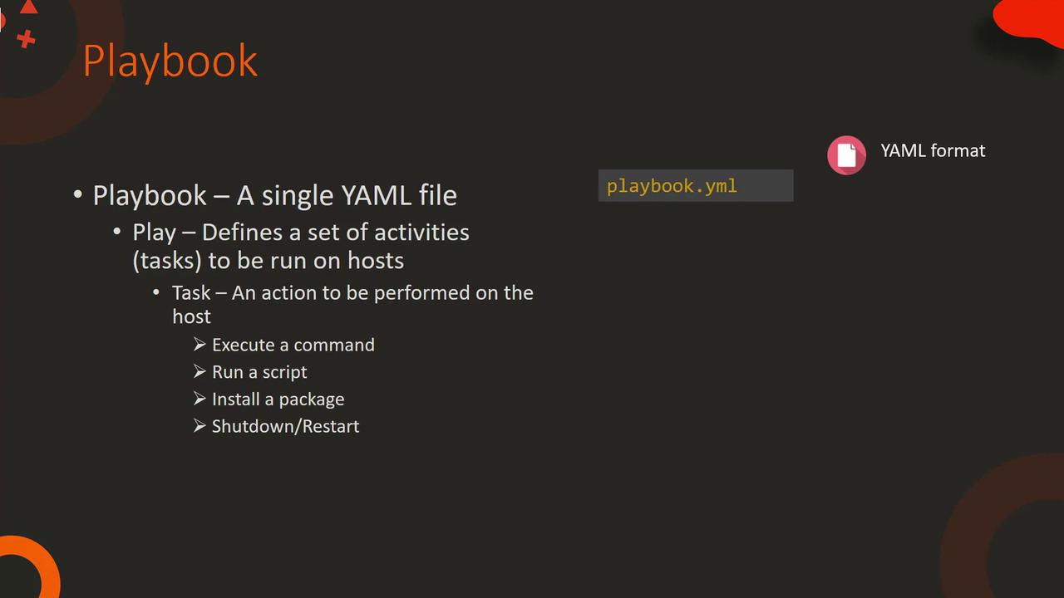Select the 'Execute a command' list item

(x=293, y=345)
